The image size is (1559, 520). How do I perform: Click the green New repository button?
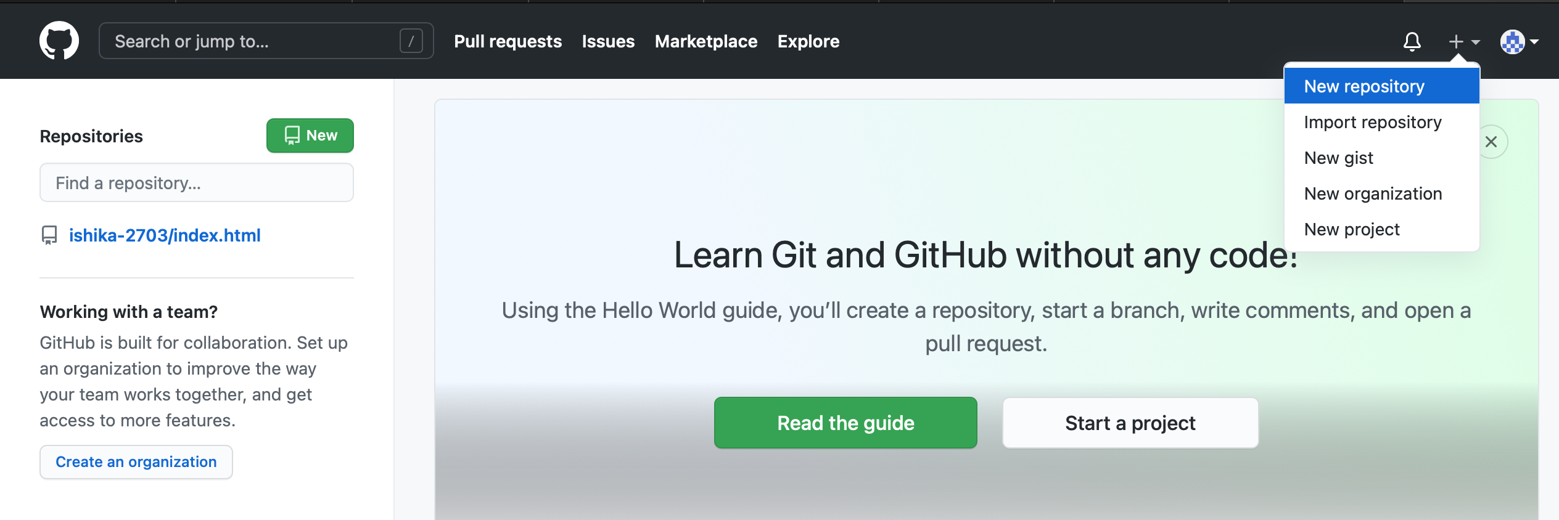310,136
